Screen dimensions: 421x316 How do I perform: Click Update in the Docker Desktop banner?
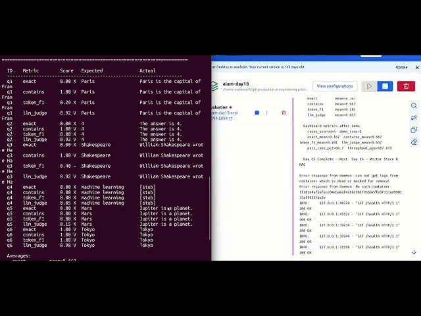(x=401, y=67)
